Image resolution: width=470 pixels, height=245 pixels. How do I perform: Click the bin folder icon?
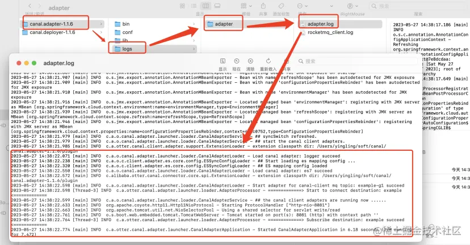tap(117, 24)
